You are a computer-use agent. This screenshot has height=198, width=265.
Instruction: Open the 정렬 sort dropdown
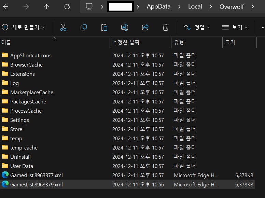(x=197, y=27)
